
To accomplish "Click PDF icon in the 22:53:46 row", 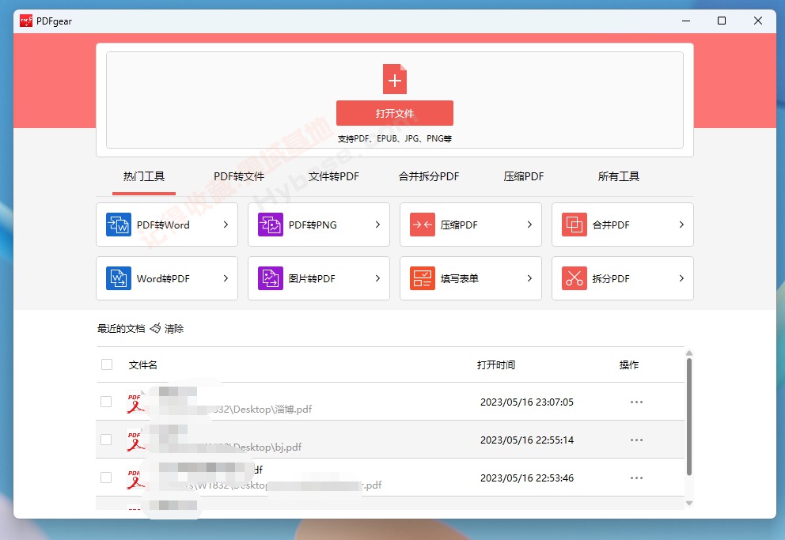I will (135, 478).
